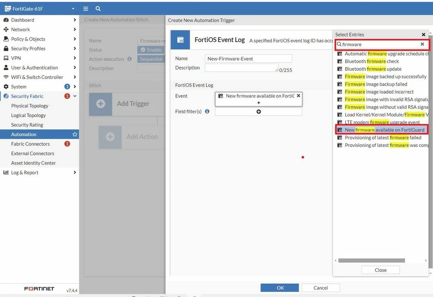Select Provisioning of latest firmware failed
This screenshot has height=297, width=433.
pyautogui.click(x=383, y=138)
